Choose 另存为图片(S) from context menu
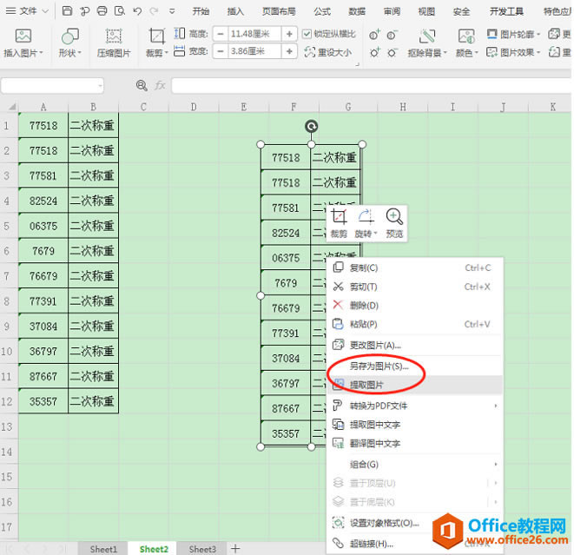Image resolution: width=574 pixels, height=555 pixels. tap(415, 367)
